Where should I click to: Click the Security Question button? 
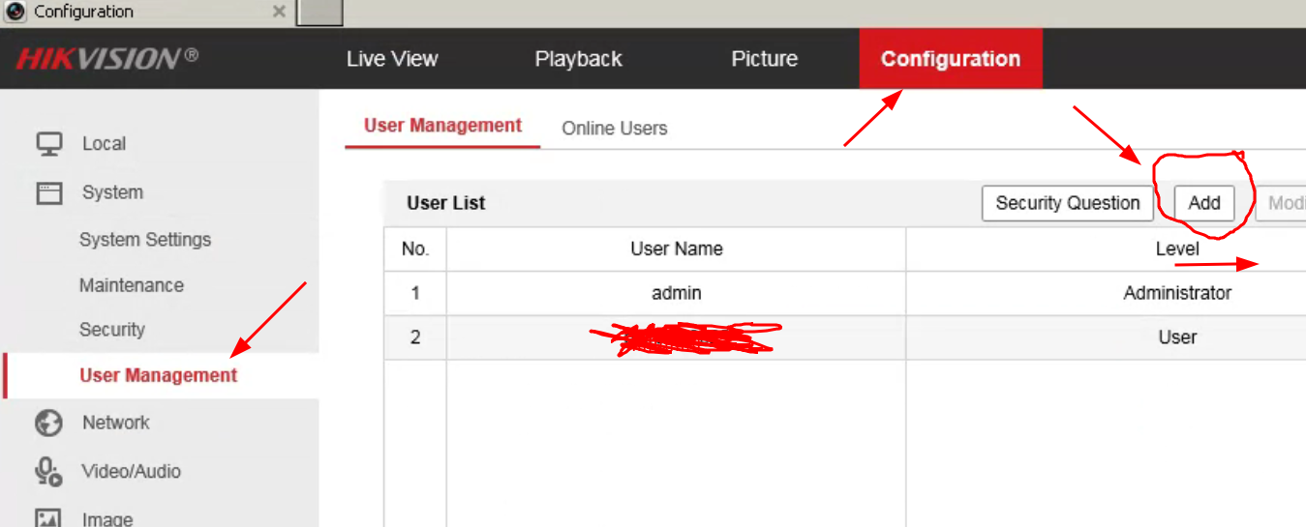tap(1067, 203)
